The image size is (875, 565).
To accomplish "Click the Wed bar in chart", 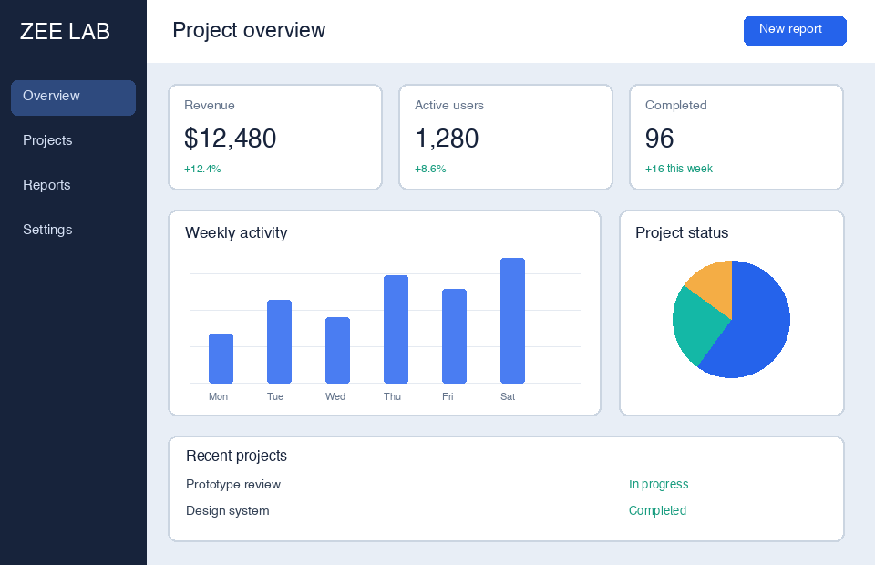I will [337, 350].
